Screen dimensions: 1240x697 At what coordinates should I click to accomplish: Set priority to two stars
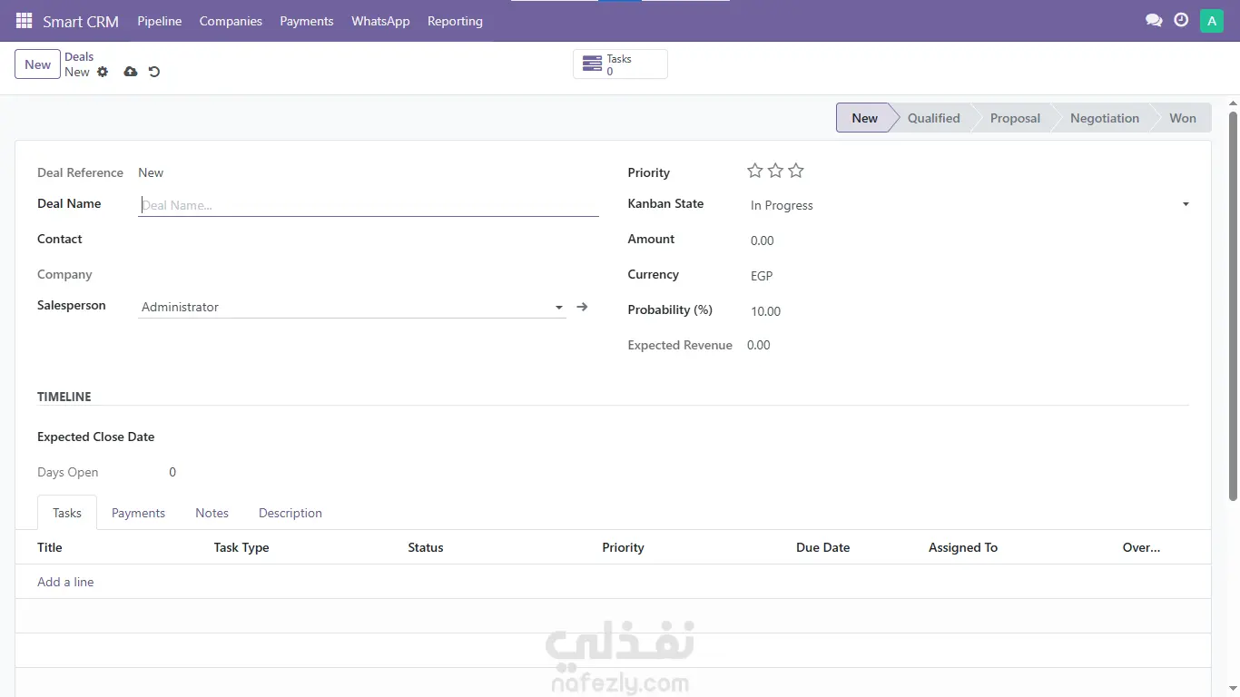coord(775,171)
